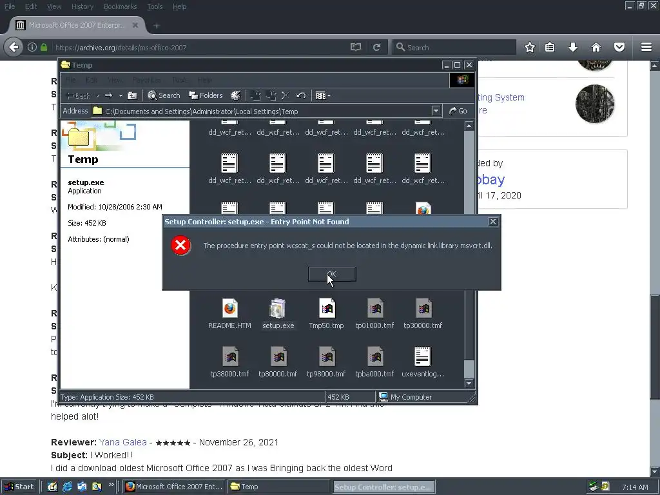Viewport: 660px width, 495px height.
Task: Open site information icon in URL bar
Action: 32,47
